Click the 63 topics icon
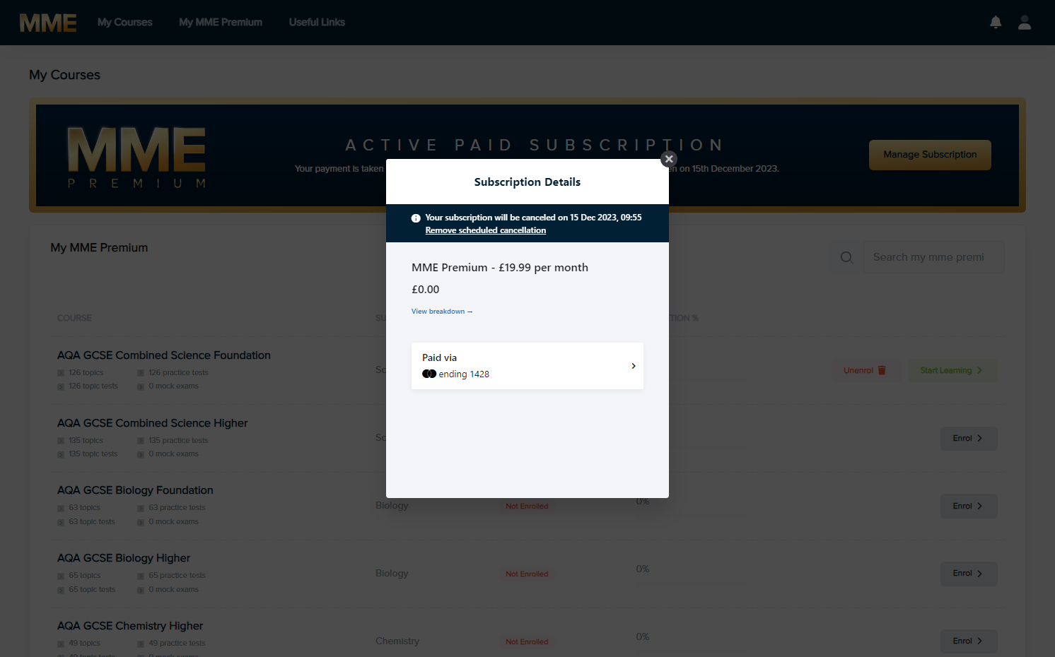 61,508
